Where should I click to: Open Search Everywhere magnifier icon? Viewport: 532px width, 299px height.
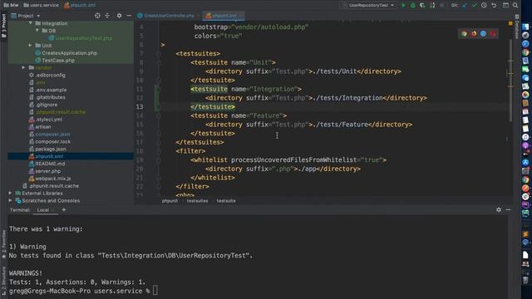(515, 5)
